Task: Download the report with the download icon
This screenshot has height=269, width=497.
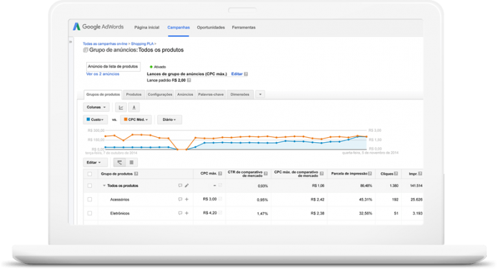Action: [134, 107]
